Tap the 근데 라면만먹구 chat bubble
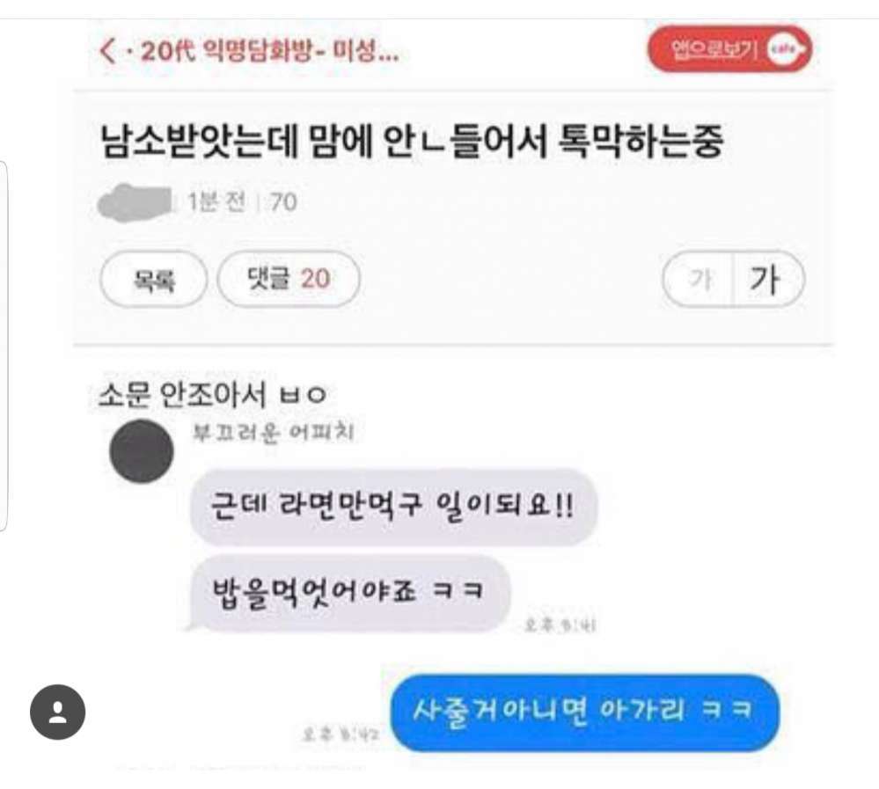 [x=393, y=508]
